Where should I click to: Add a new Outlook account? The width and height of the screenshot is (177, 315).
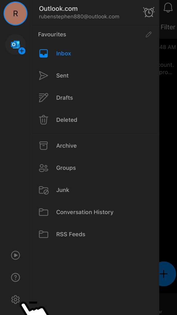[15, 45]
